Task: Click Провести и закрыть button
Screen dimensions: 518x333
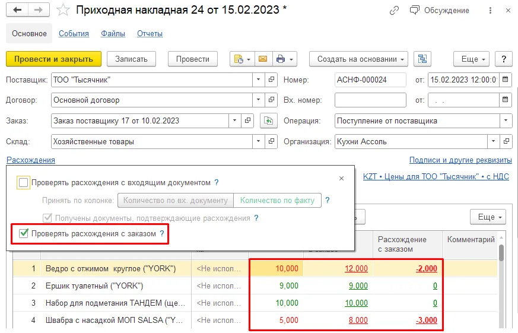Action: point(53,59)
